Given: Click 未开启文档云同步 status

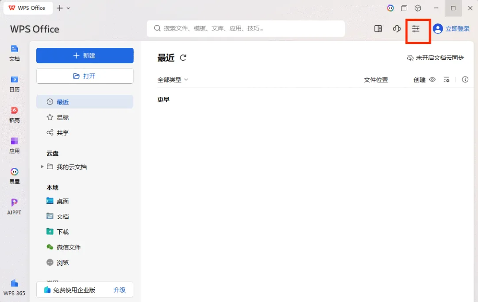Looking at the screenshot, I should click(436, 58).
